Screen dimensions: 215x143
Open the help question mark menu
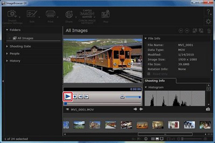[x=208, y=12]
